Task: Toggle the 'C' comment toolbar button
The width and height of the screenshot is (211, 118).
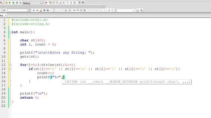Action: coord(113,10)
